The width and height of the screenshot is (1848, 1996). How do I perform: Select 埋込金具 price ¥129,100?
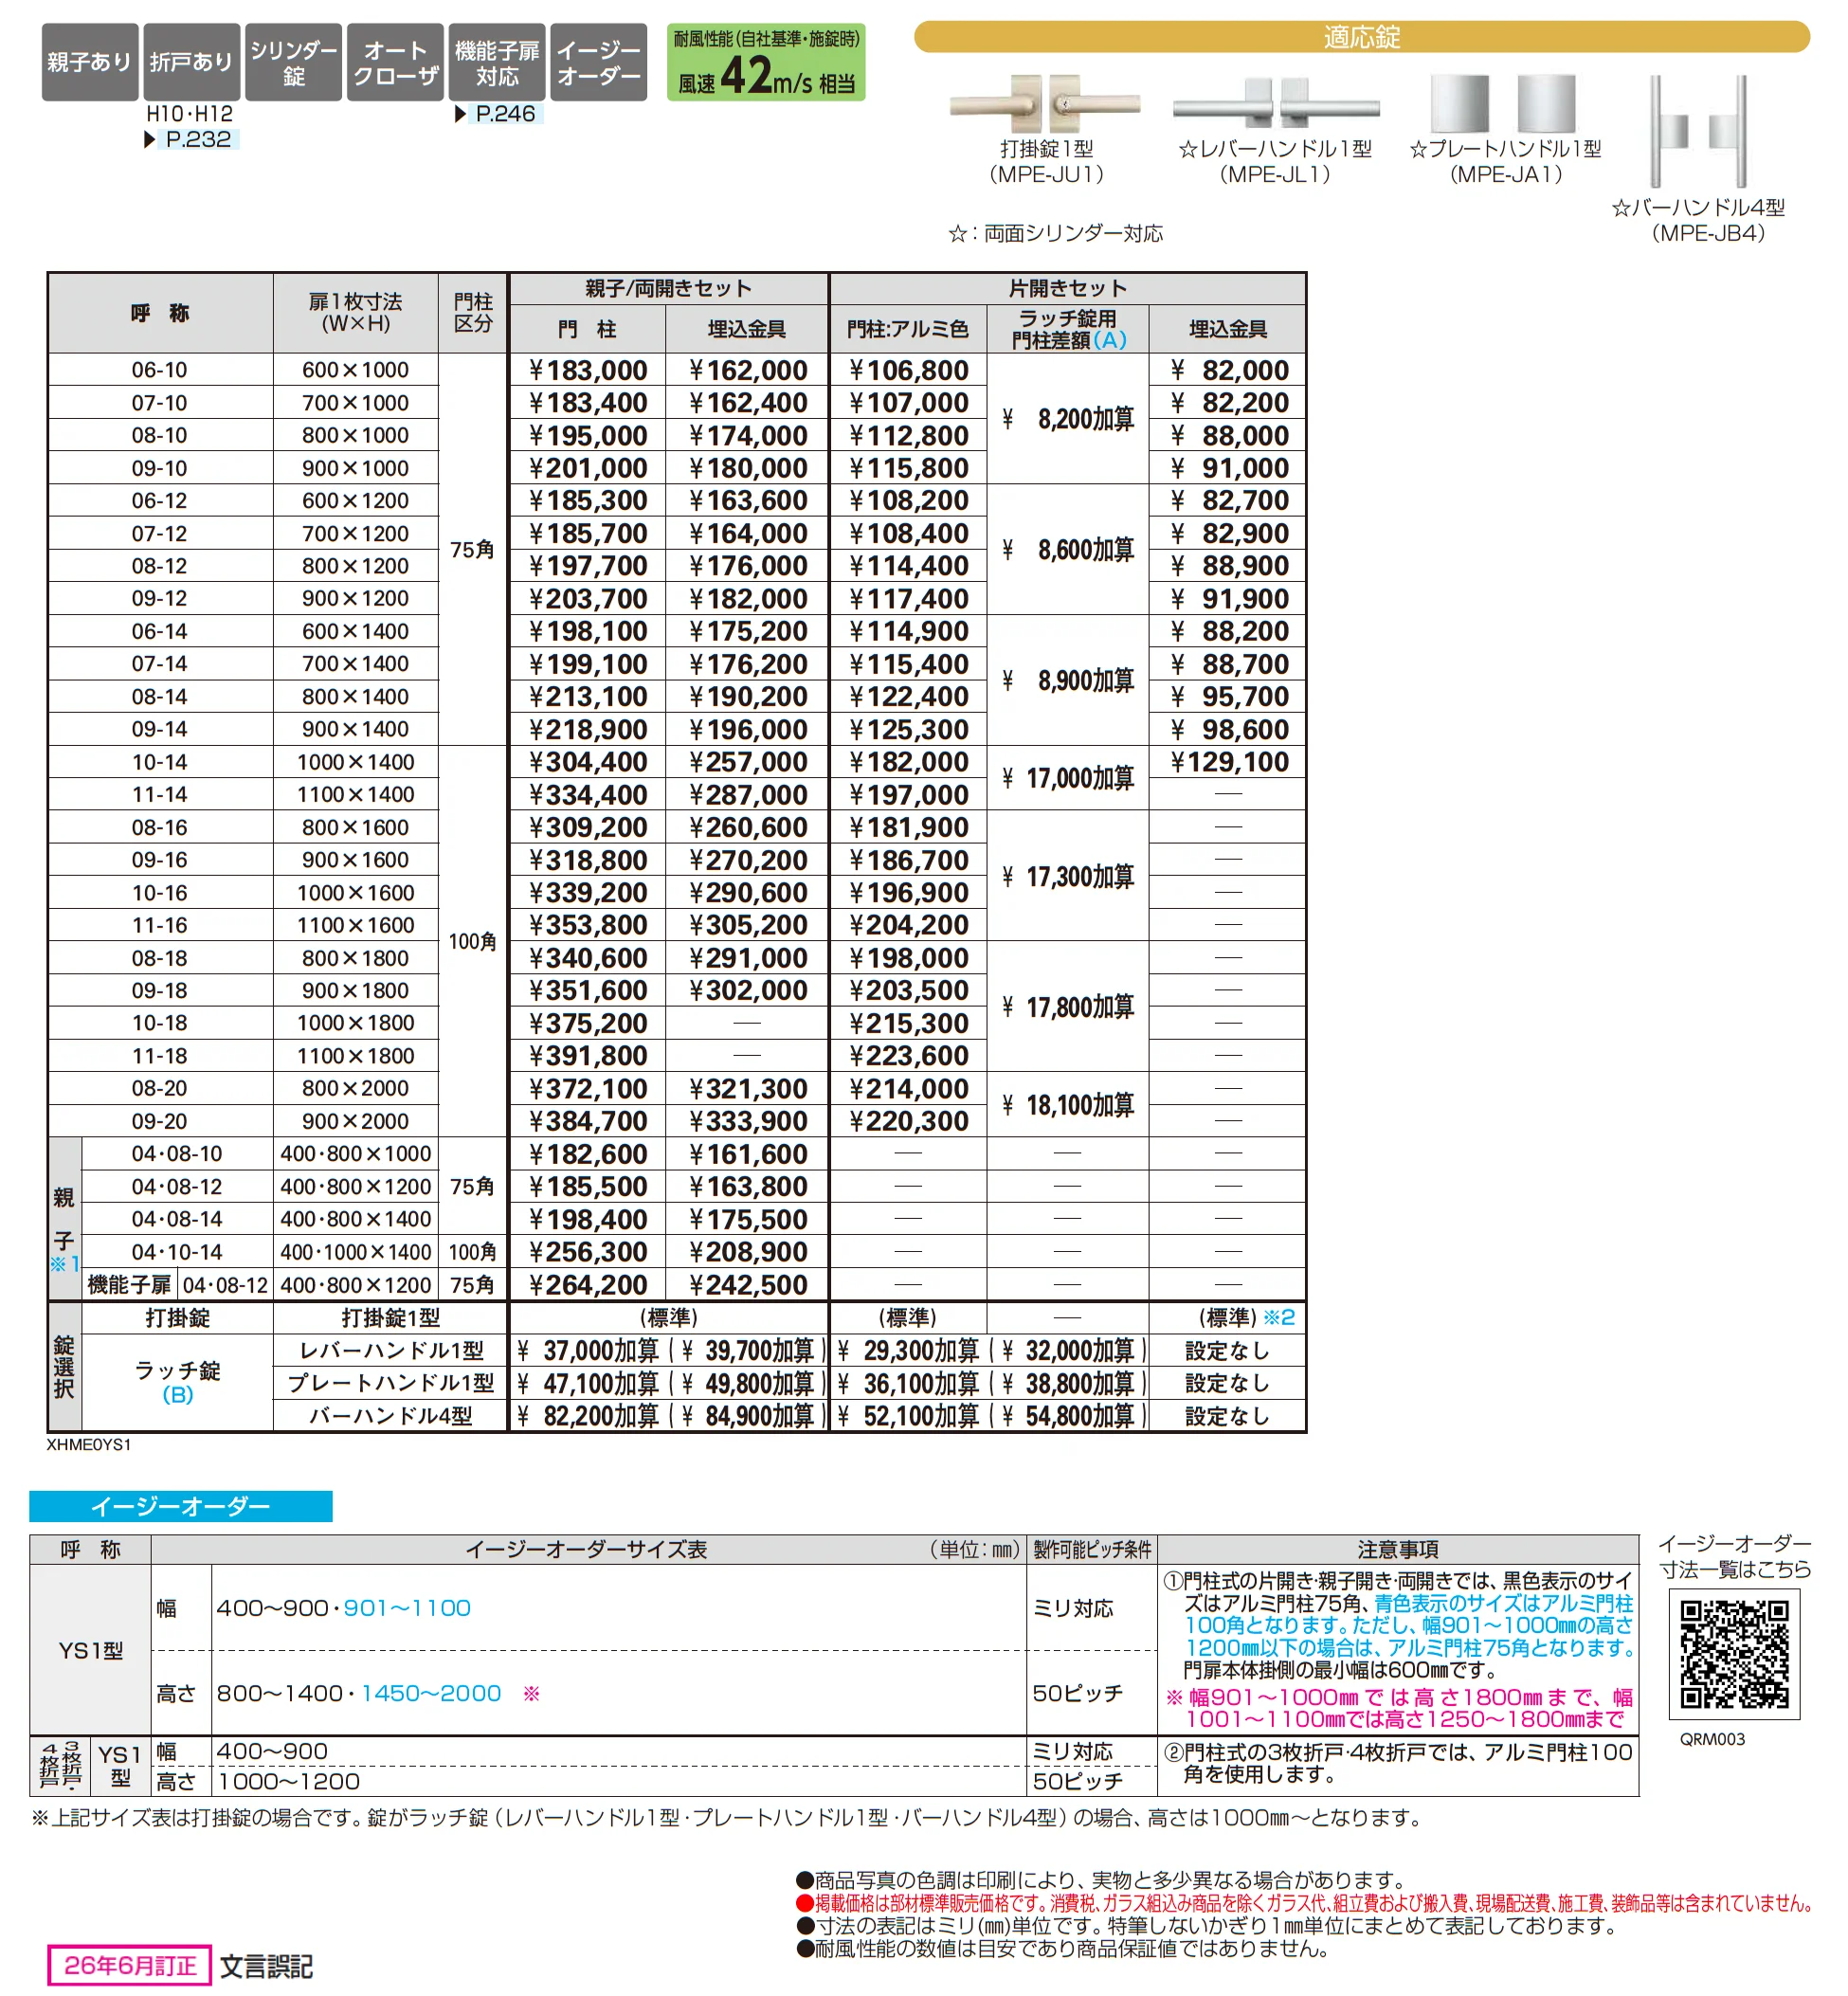point(1229,762)
